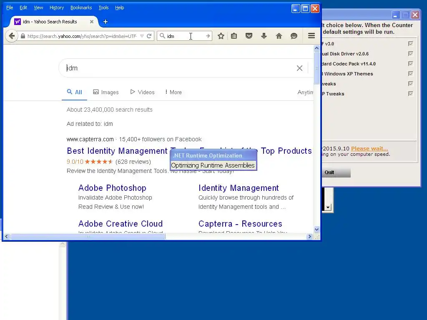This screenshot has height=320, width=427.
Task: Submit the search with the go arrow
Action: tap(208, 36)
